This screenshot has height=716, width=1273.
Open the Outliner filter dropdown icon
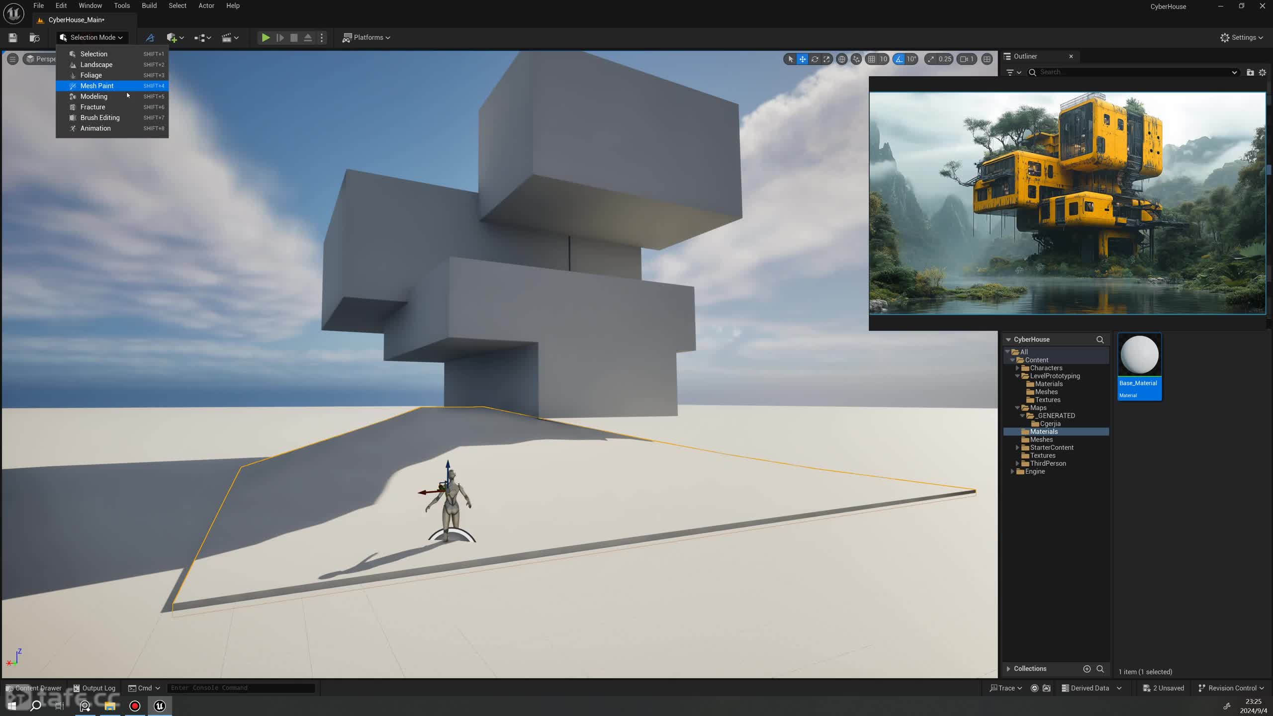1013,73
